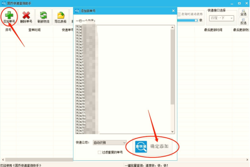Click the 反选 invert-selection icon
The width and height of the screenshot is (250, 167).
244,21
